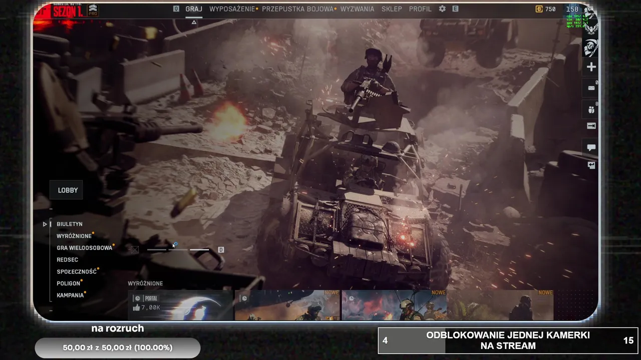Open the Sezon 1 season banner
The image size is (641, 360).
[68, 10]
